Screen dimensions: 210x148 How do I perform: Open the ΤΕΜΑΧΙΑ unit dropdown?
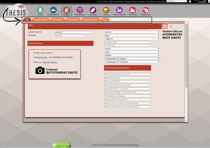pyautogui.click(x=132, y=39)
